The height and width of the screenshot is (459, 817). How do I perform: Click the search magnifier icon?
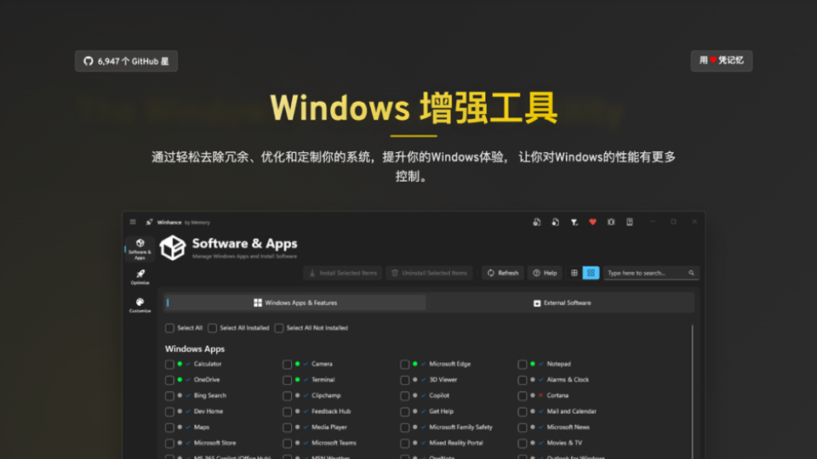click(x=691, y=273)
